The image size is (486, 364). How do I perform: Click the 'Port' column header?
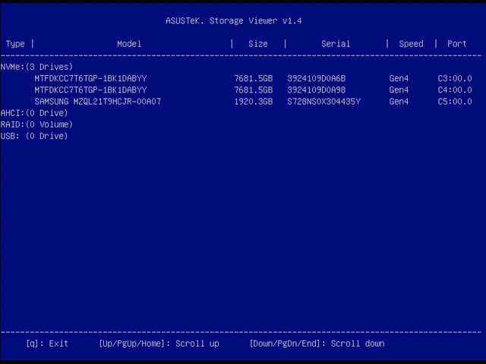(x=457, y=44)
